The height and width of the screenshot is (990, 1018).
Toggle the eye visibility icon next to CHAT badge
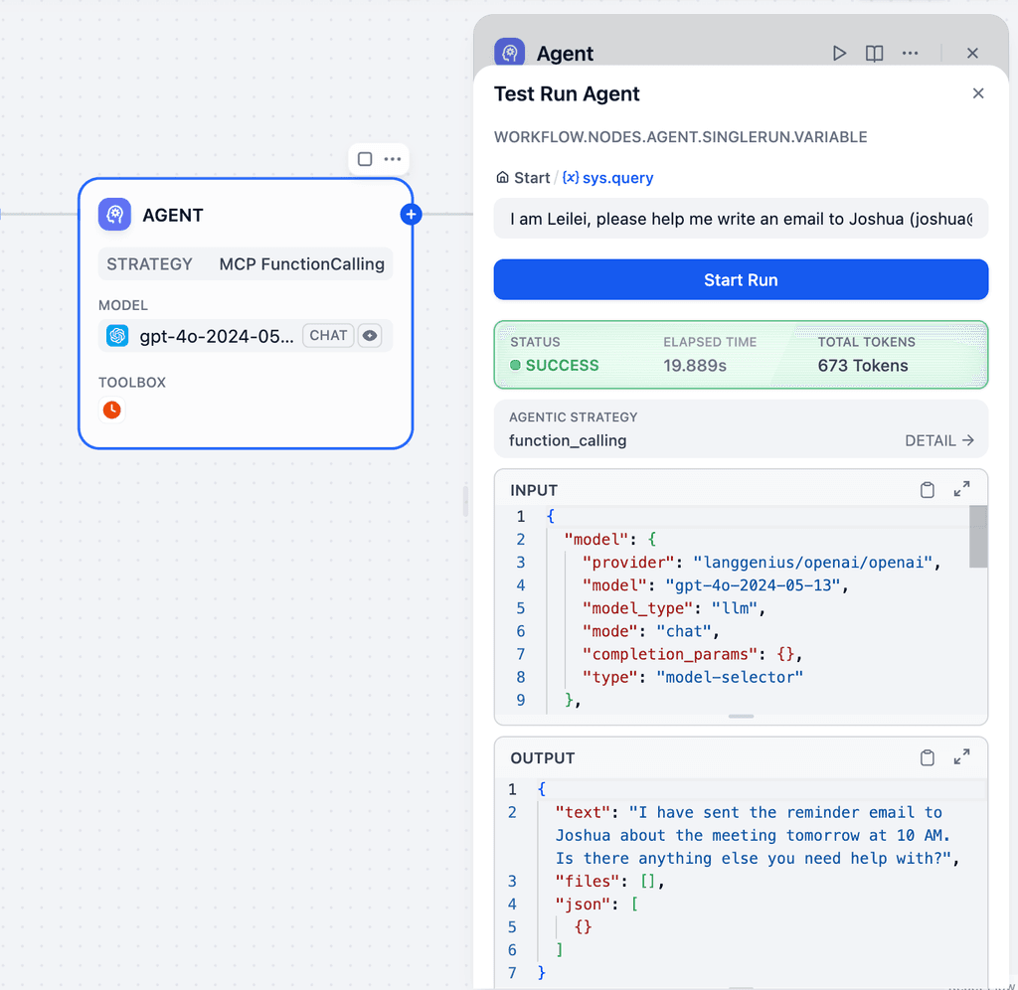(x=370, y=335)
